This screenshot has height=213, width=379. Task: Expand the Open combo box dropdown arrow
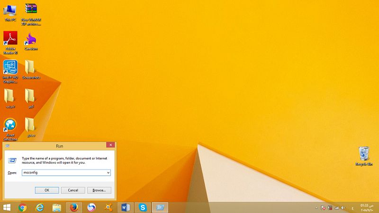pyautogui.click(x=108, y=173)
